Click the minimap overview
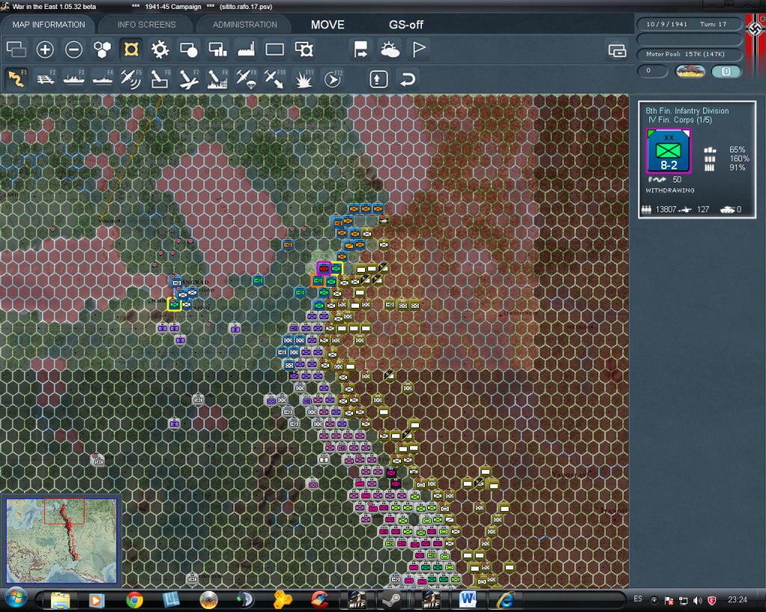This screenshot has width=766, height=612. (61, 541)
